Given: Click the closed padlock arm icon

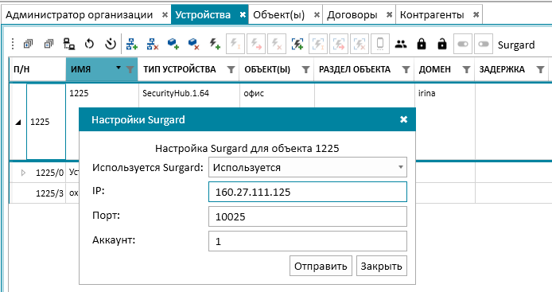Looking at the screenshot, I should (422, 44).
